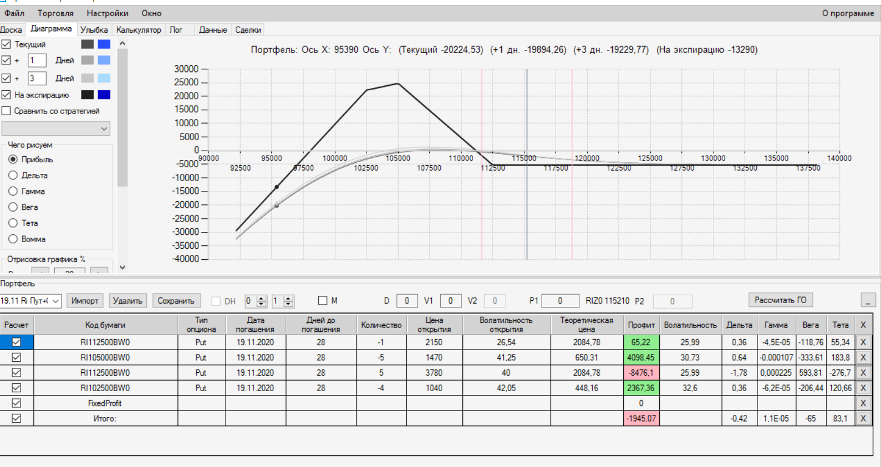Toggle the Текущий curve checkbox
The width and height of the screenshot is (881, 467).
[6, 44]
